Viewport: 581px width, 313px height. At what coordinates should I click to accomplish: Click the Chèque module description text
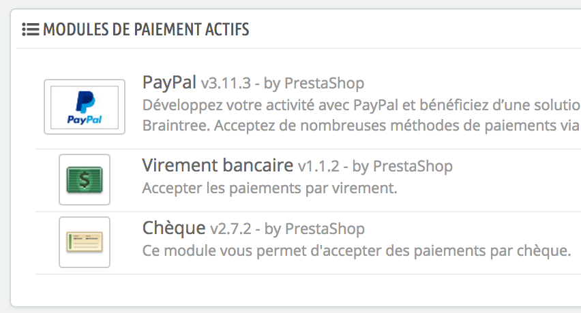[x=357, y=251]
